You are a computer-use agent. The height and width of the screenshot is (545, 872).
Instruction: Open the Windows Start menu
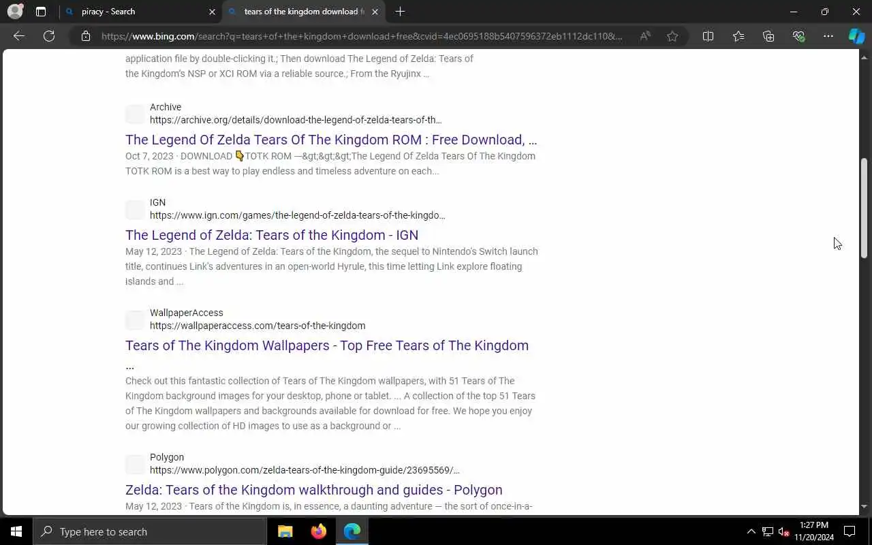coord(16,531)
